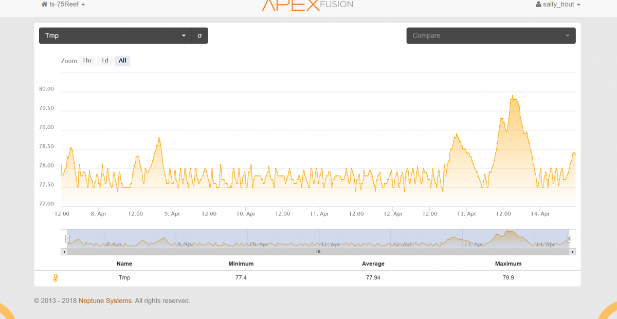The height and width of the screenshot is (319, 617).
Task: Click the thermometer icon in the Tmp row
Action: 56,278
